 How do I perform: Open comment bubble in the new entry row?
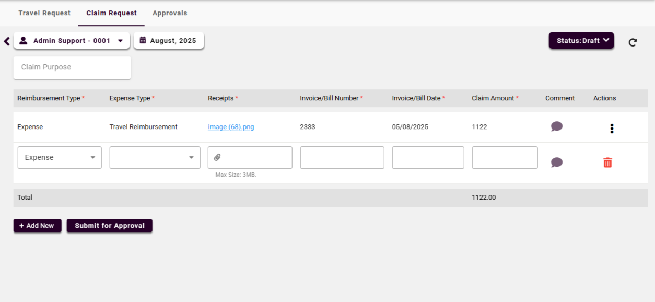[557, 162]
